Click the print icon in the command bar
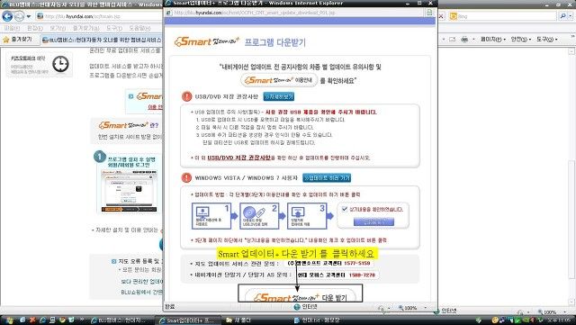Screen dimensions: 576x325 (464, 39)
